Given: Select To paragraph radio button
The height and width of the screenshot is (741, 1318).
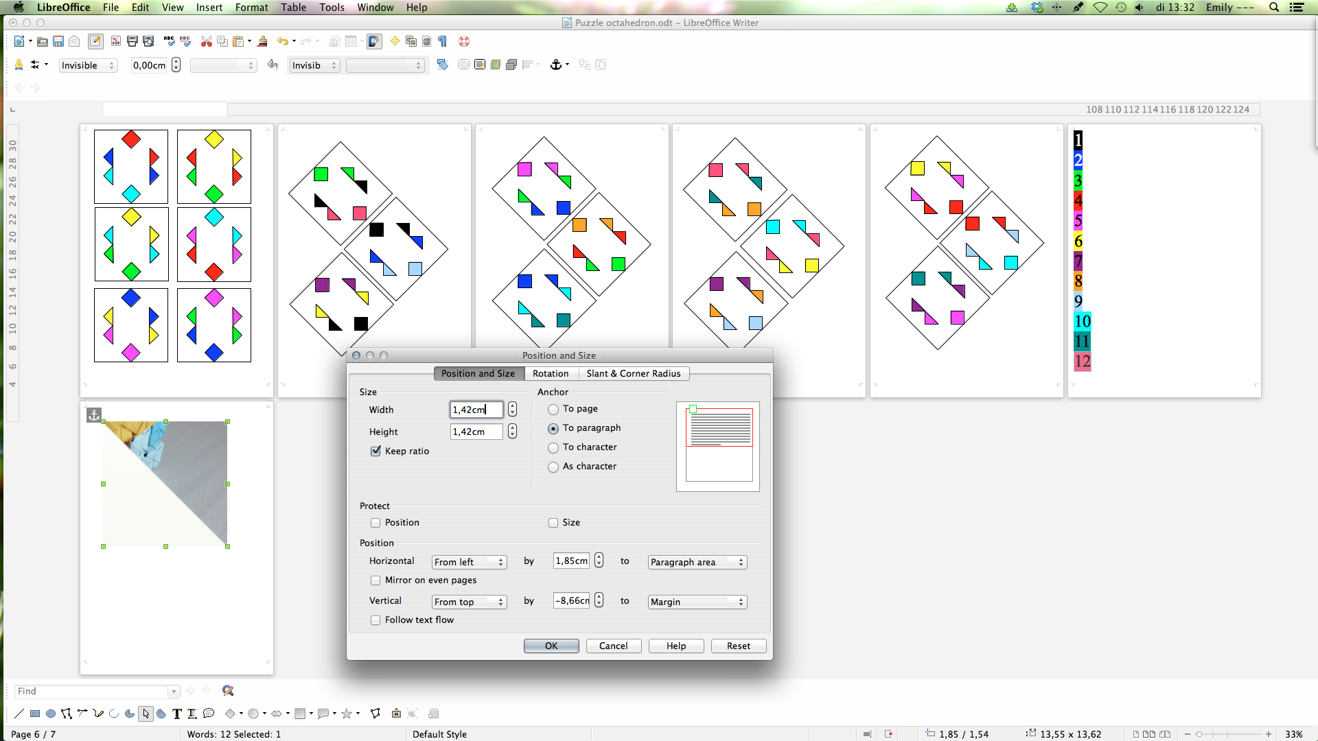Looking at the screenshot, I should (553, 428).
